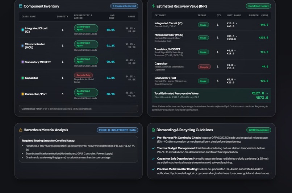Click the Note about salvage broker benchmarks
This screenshot has width=292, height=193.
(x=210, y=108)
